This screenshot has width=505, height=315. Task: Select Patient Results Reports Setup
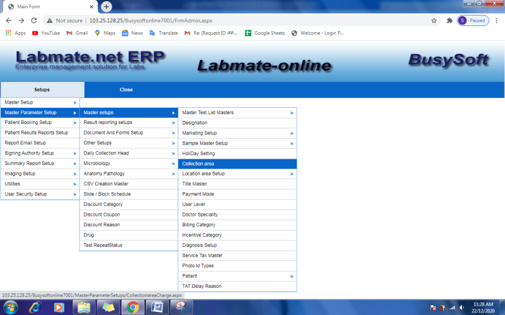coord(40,133)
